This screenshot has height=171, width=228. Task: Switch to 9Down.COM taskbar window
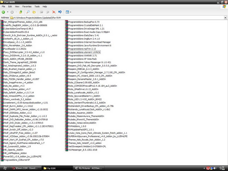(25, 168)
